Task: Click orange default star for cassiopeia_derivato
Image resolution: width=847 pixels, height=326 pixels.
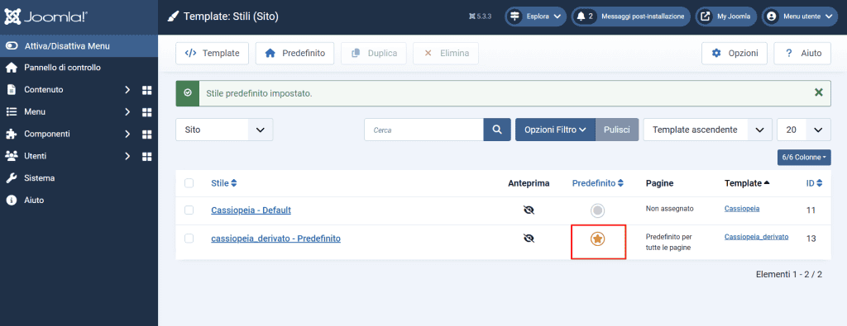Action: (597, 239)
